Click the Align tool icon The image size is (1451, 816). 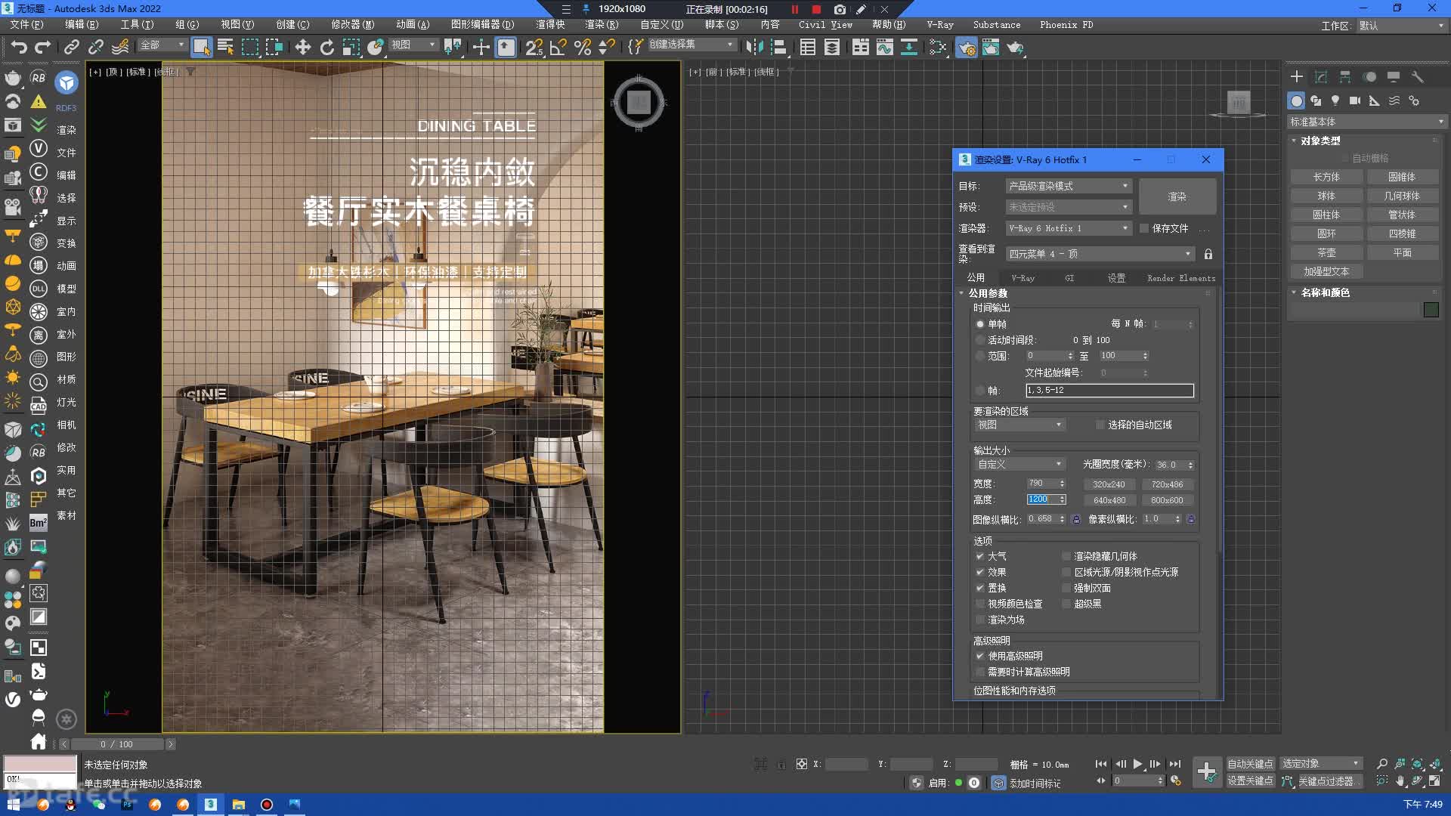[x=778, y=47]
